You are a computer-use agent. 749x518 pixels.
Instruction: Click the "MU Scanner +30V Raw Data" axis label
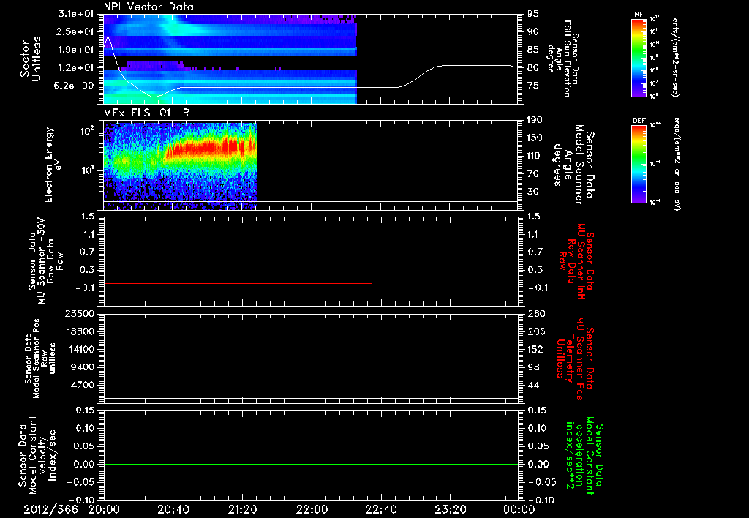(45, 261)
